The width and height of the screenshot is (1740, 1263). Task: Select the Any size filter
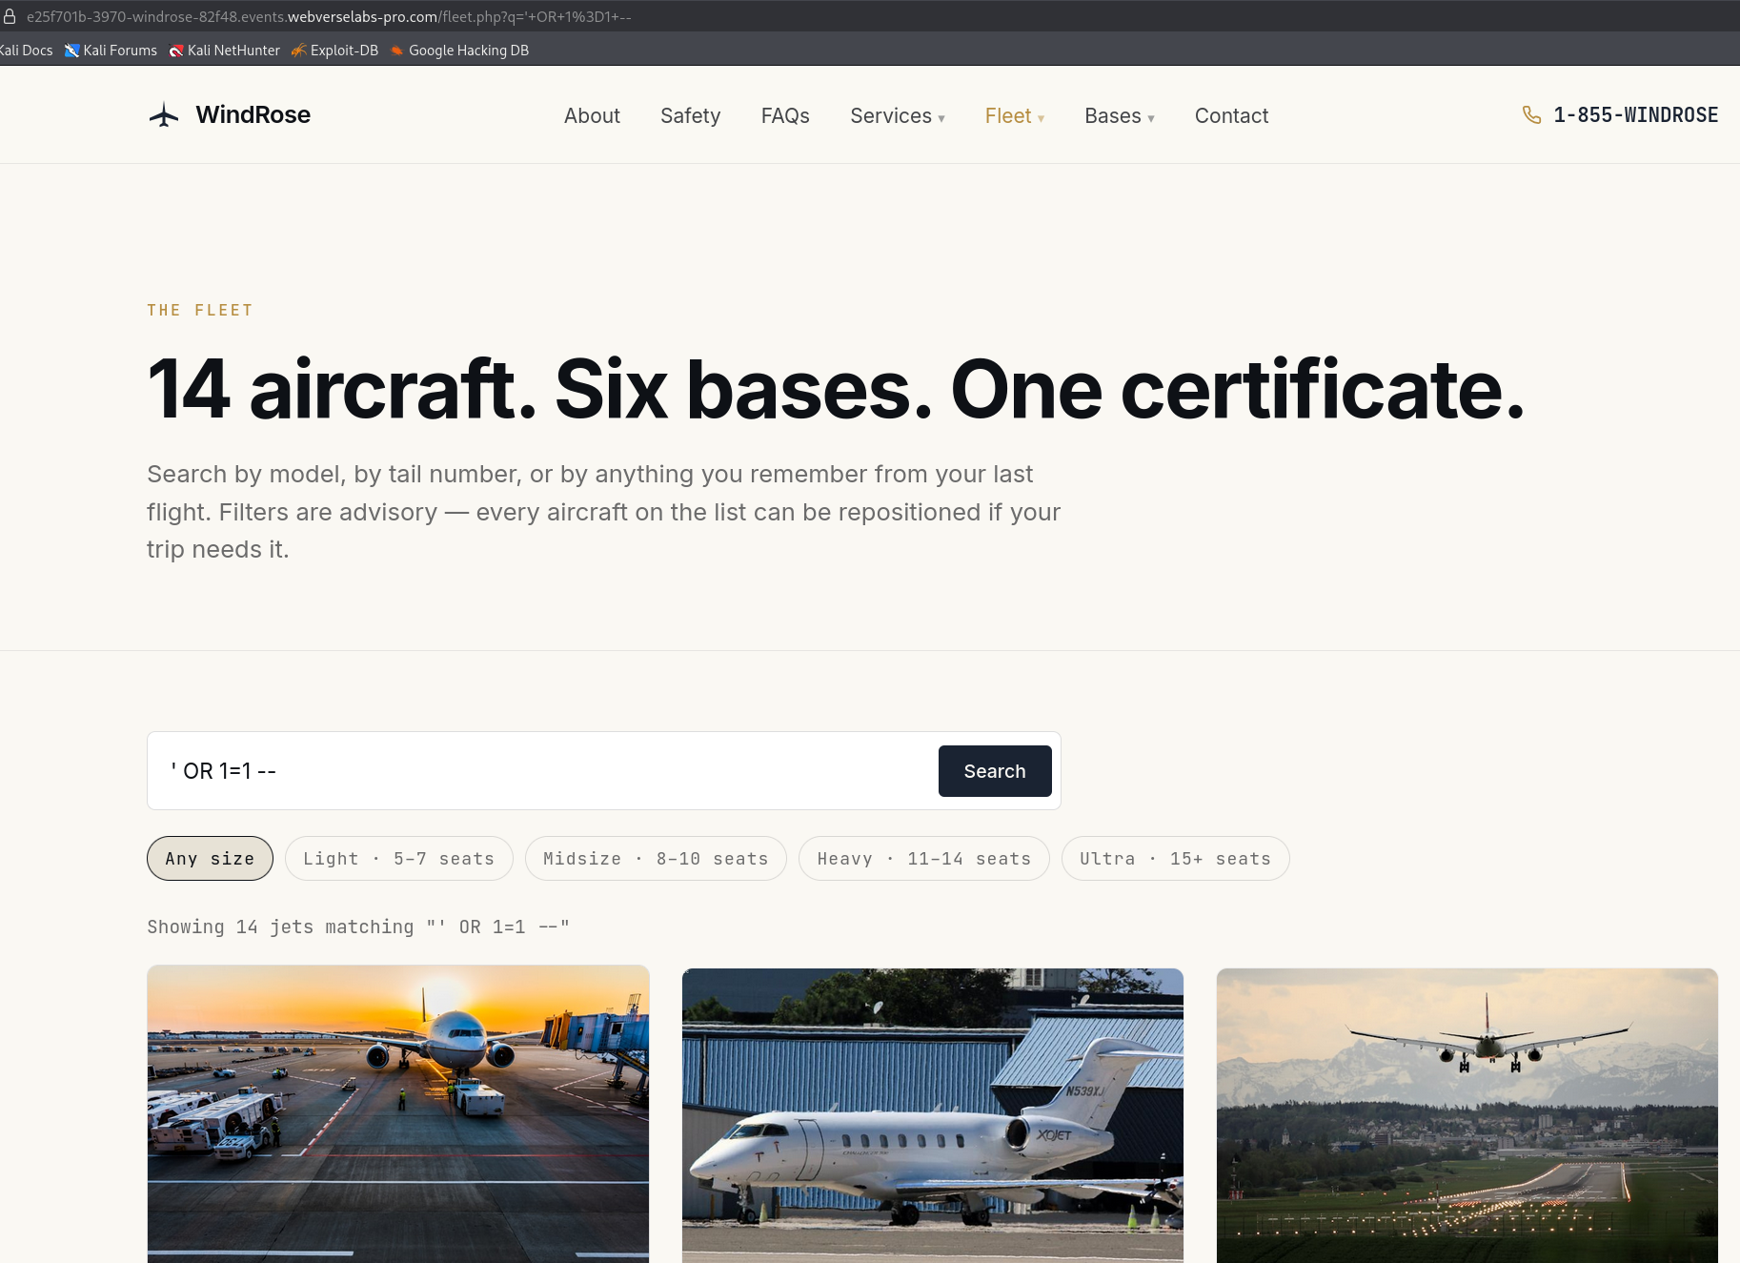tap(210, 859)
